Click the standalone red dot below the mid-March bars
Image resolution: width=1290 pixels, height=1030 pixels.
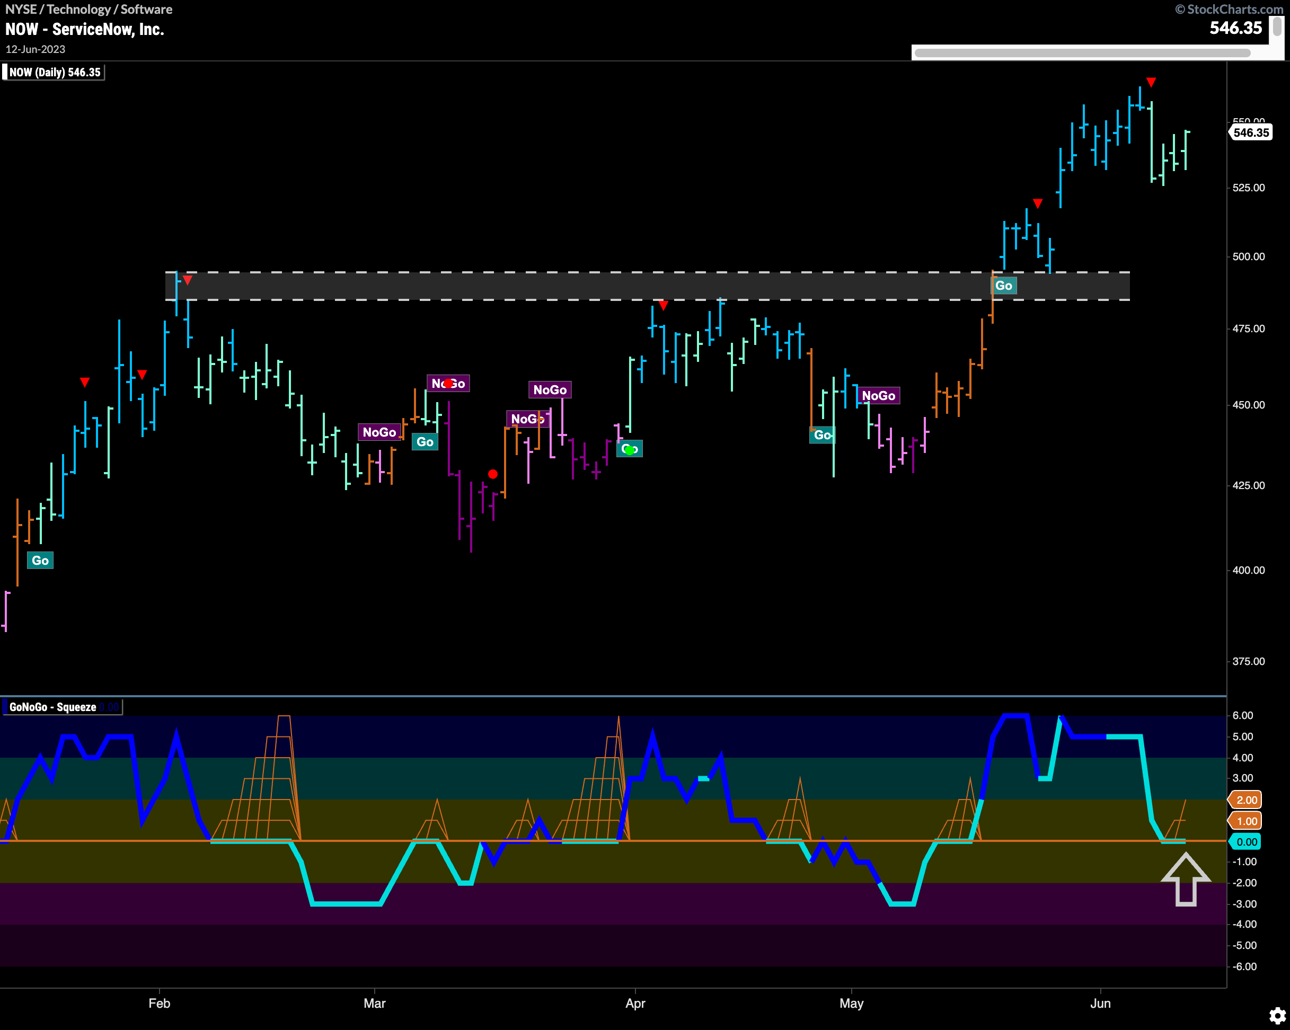492,474
